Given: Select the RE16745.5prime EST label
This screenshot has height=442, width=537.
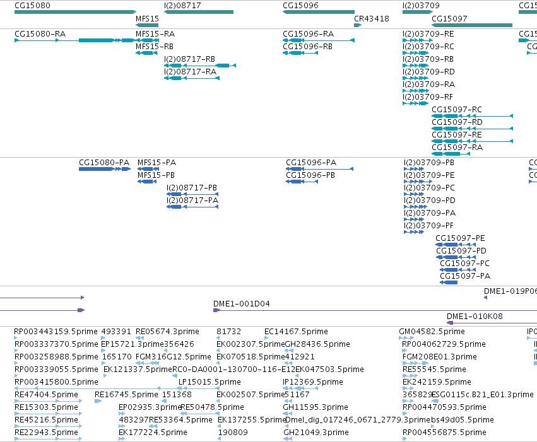Looking at the screenshot, I should click(126, 395).
